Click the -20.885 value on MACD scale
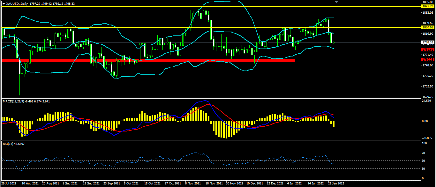 [427, 138]
